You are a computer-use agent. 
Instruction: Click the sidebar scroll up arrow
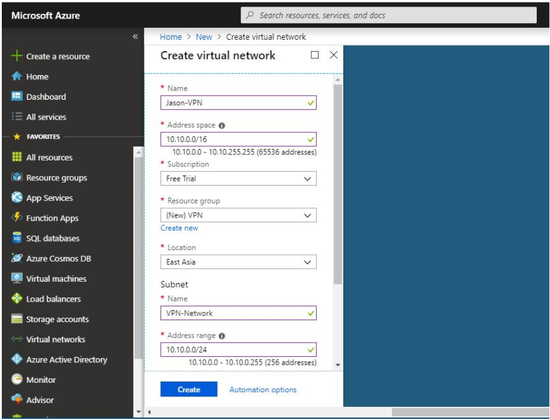[x=139, y=152]
